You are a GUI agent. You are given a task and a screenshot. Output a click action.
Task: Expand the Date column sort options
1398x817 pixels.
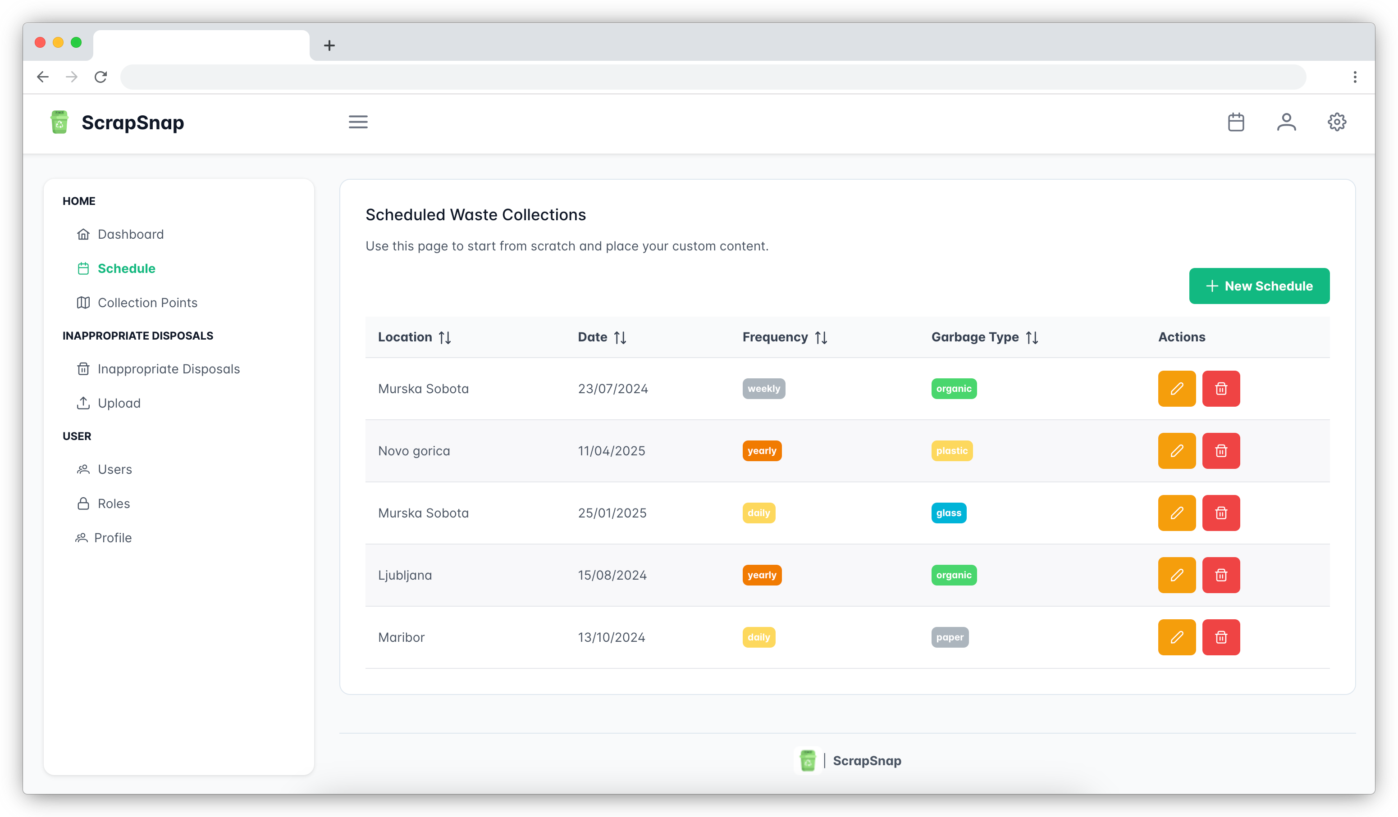click(620, 337)
